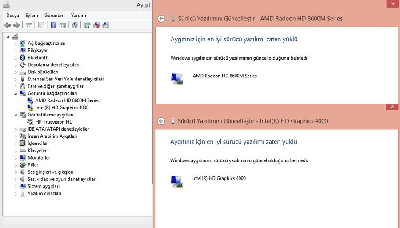Click the grayed-out forward arrow in toolbar
Image resolution: width=400 pixels, height=228 pixels.
click(x=16, y=25)
